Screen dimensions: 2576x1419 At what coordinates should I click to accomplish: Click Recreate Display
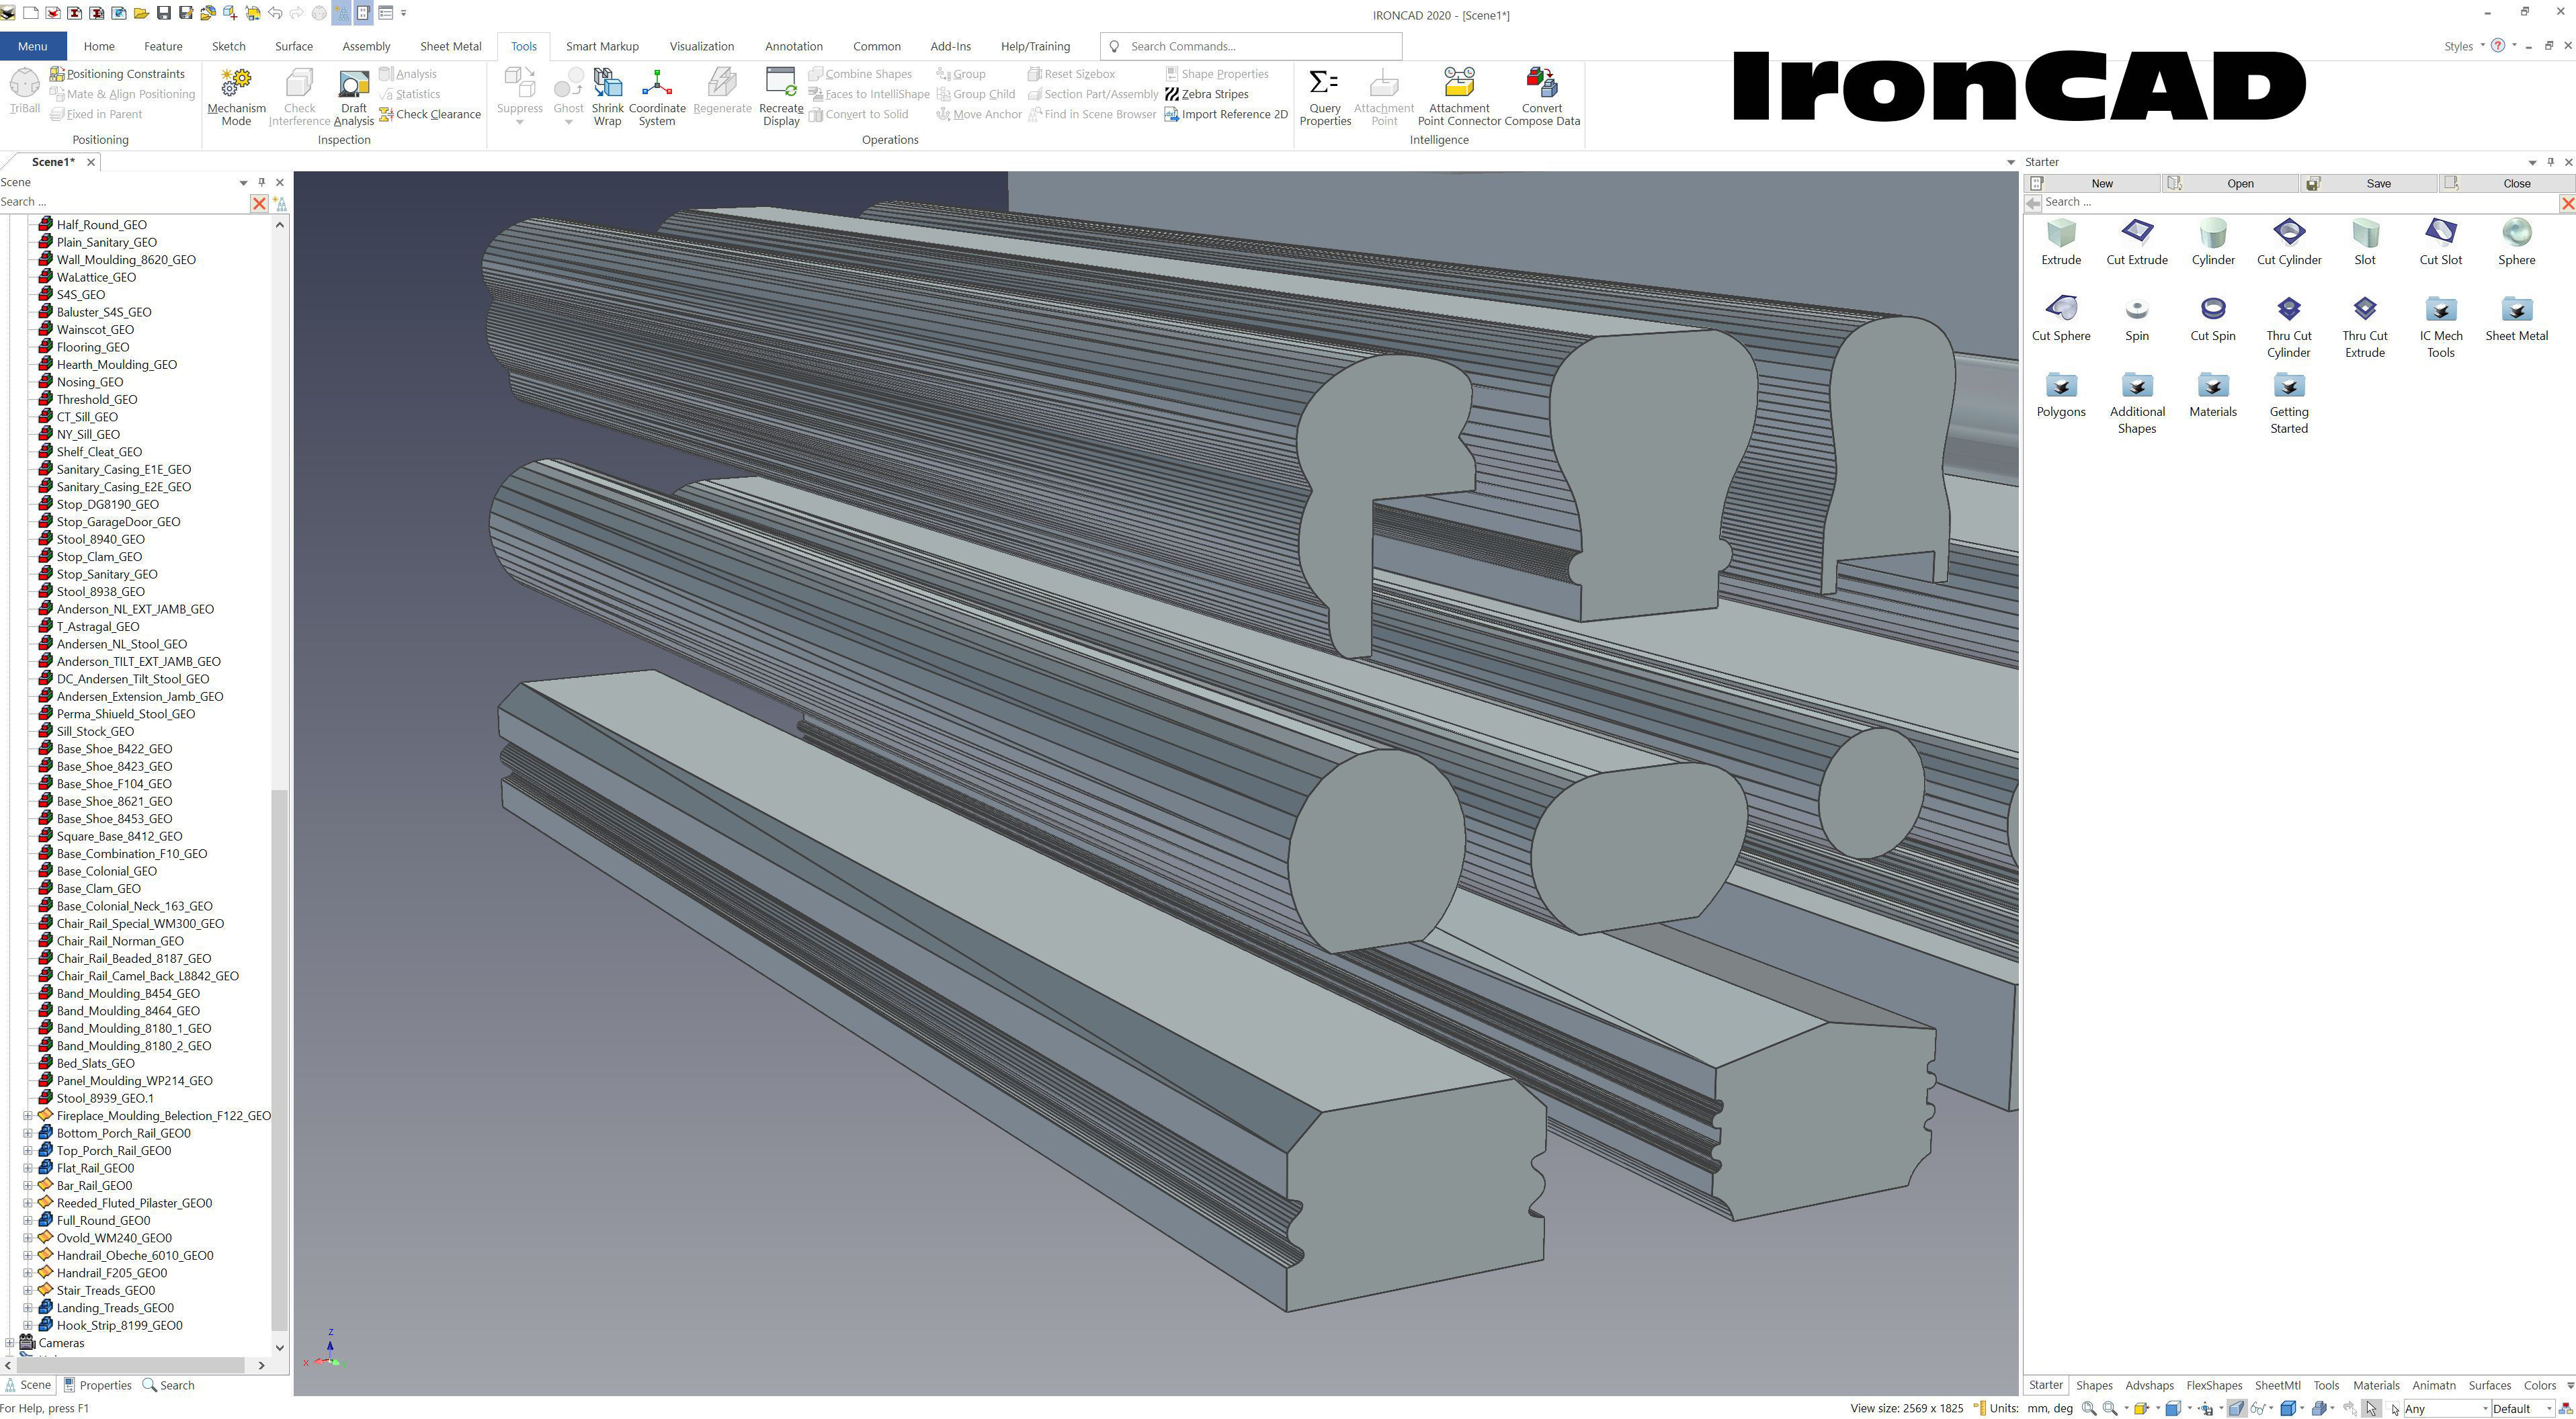pyautogui.click(x=781, y=96)
